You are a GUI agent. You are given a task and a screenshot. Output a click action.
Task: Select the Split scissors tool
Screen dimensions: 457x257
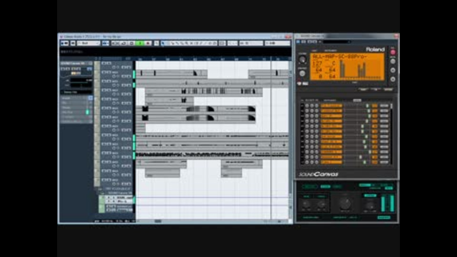[x=172, y=43]
